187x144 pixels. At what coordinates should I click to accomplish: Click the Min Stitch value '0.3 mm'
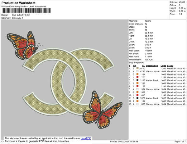pos(148,54)
